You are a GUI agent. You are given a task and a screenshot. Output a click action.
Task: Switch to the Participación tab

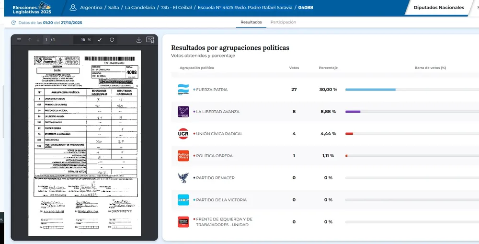click(x=283, y=22)
